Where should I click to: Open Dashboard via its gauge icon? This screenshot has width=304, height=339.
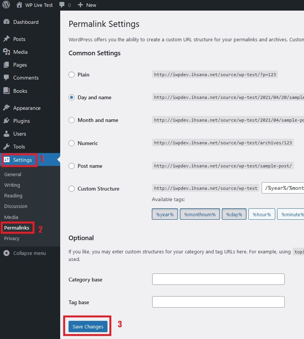6,22
